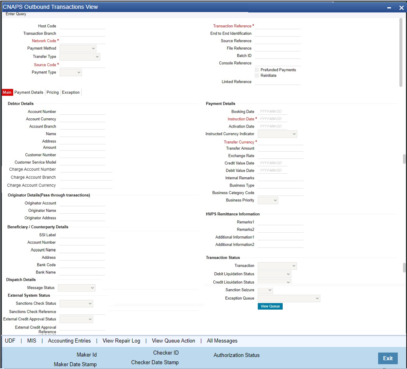Expand the Business Priority dropdown
The image size is (407, 369).
[x=268, y=201]
